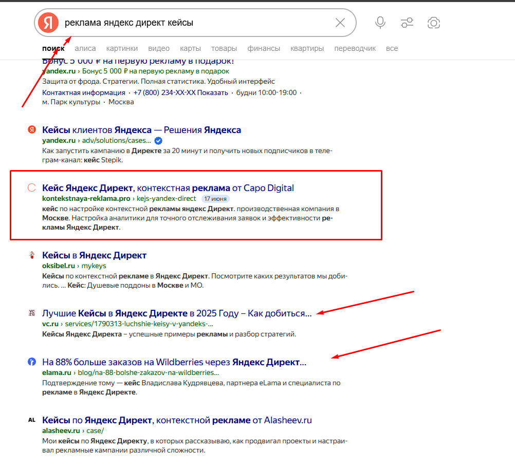Open vc.ru services URL link
The height and width of the screenshot is (469, 515).
pyautogui.click(x=127, y=324)
